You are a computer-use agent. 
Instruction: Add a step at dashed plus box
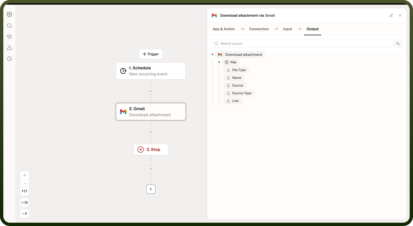tap(151, 189)
